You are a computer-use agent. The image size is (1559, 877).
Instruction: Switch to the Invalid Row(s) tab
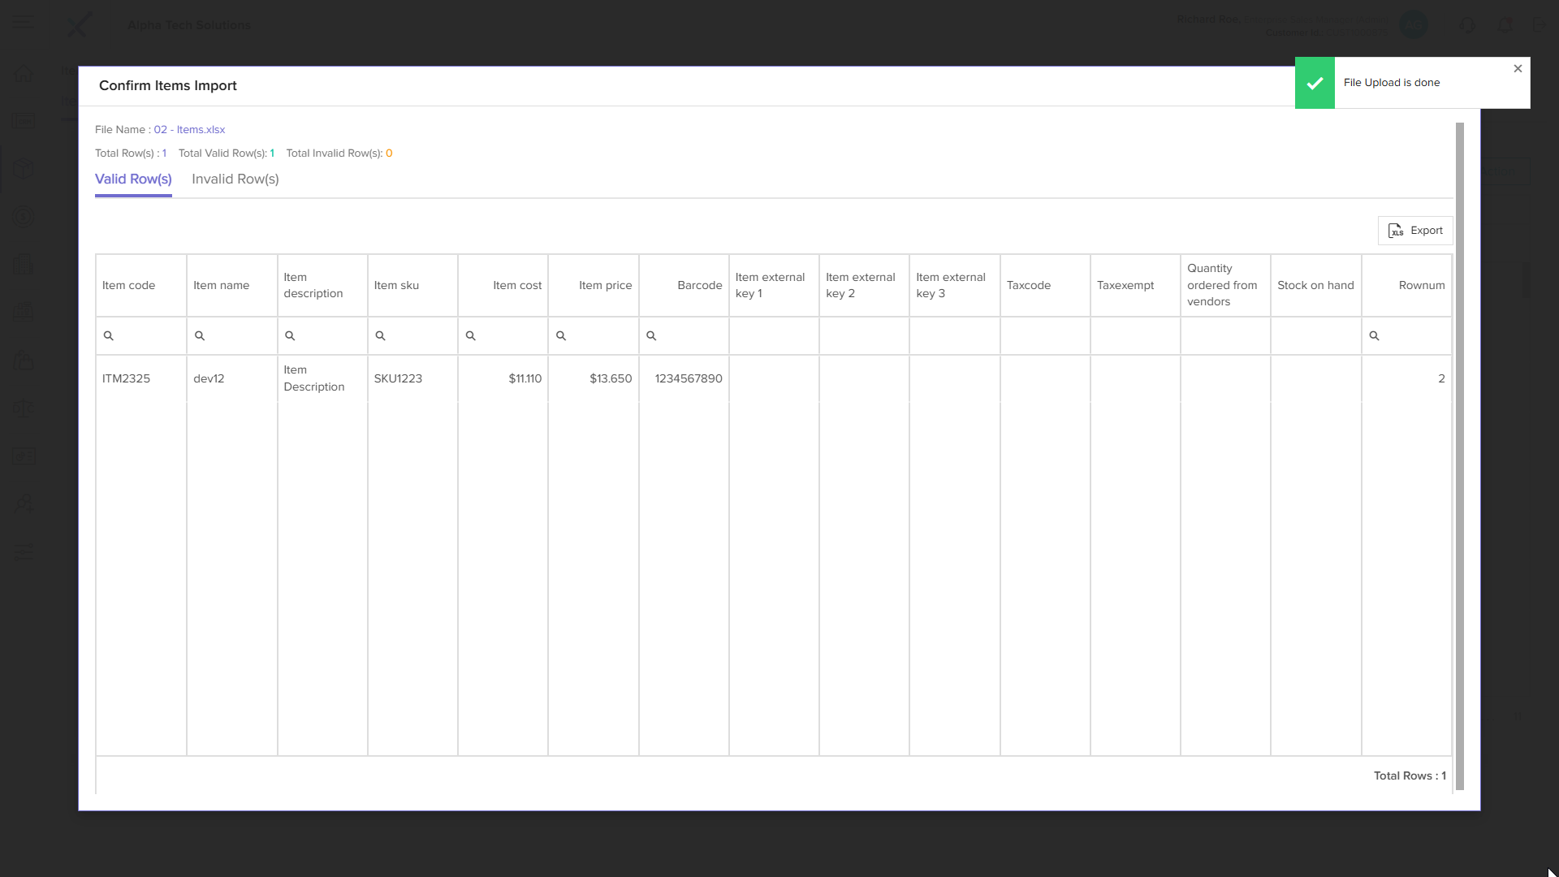[235, 179]
